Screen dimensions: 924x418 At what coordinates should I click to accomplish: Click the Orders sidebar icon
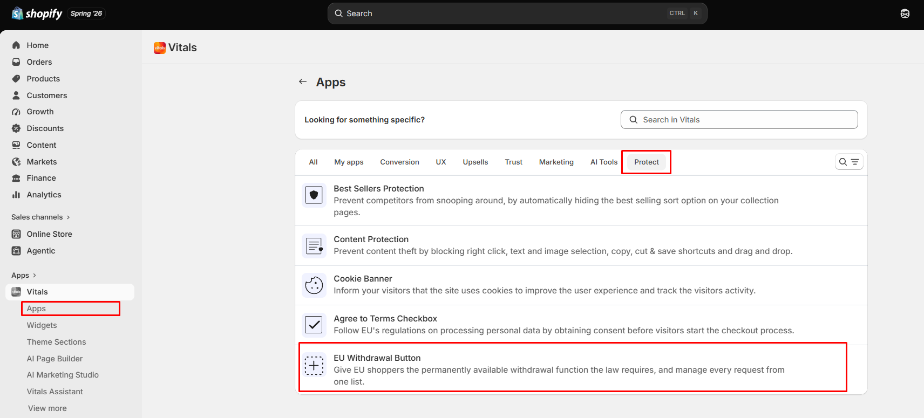coord(16,62)
